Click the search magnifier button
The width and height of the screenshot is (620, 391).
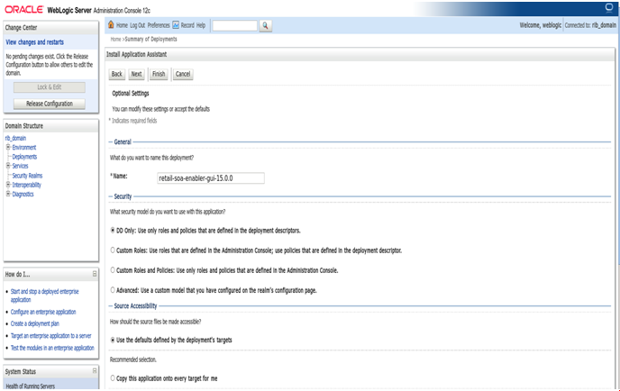coord(265,26)
